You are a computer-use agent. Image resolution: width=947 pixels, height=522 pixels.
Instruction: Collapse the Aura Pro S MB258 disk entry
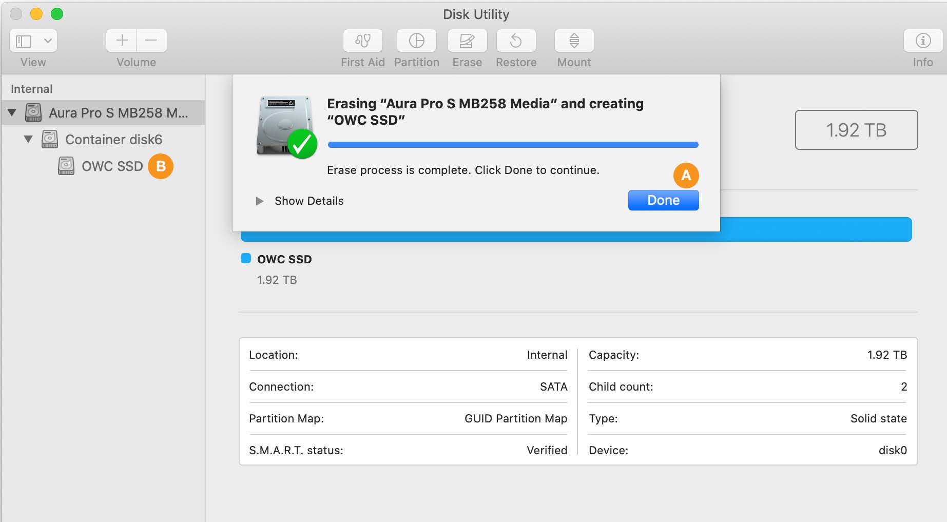pyautogui.click(x=12, y=112)
